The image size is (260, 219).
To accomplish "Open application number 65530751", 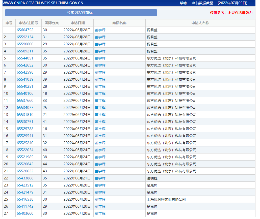I will click(25, 122).
